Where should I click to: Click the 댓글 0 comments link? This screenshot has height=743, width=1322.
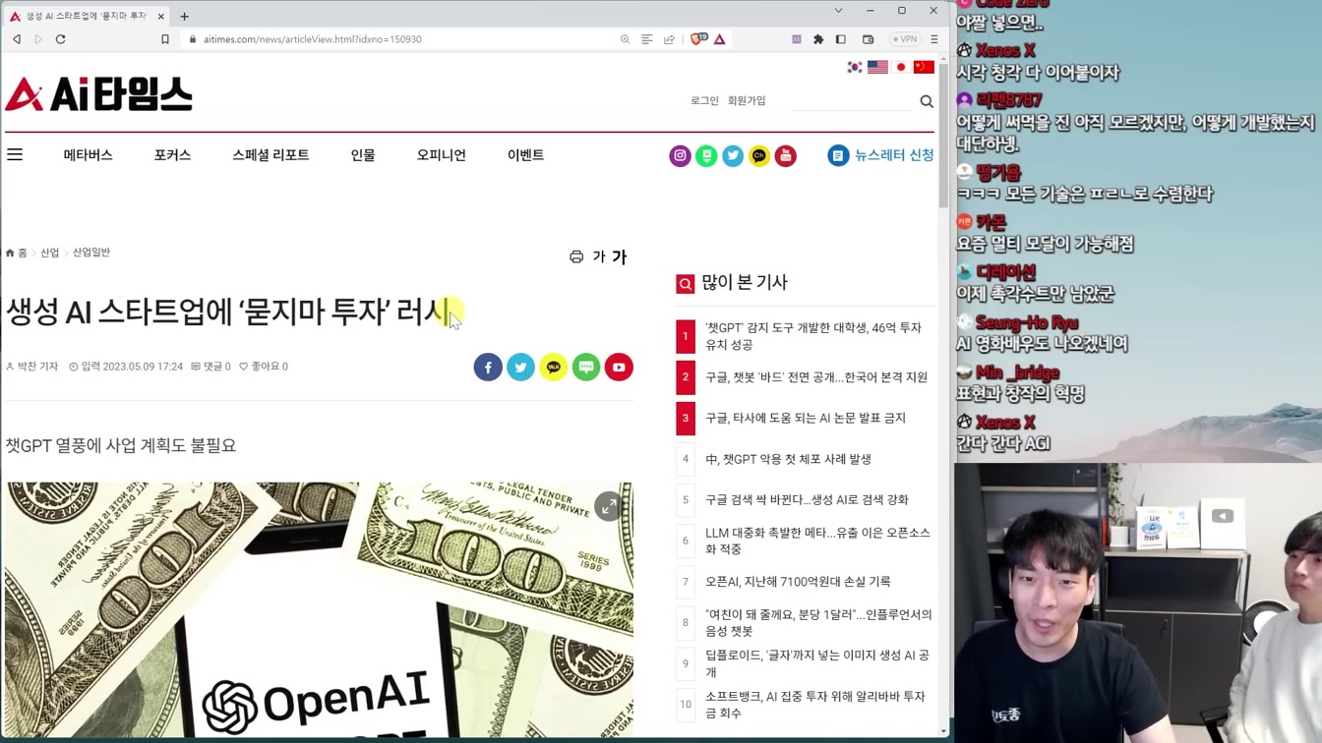[x=210, y=367]
